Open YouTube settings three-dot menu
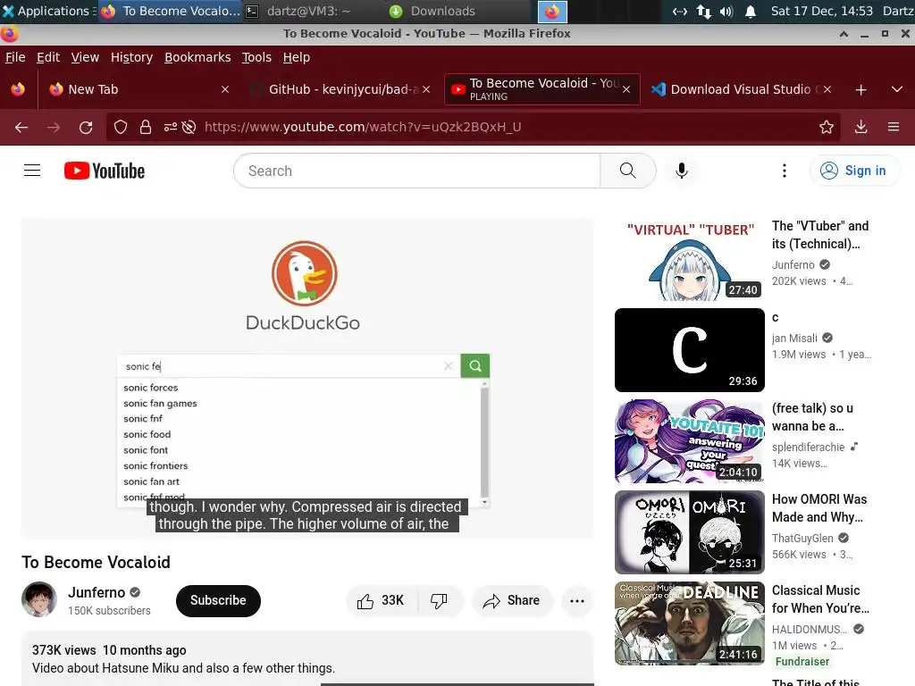Image resolution: width=915 pixels, height=686 pixels. (785, 171)
